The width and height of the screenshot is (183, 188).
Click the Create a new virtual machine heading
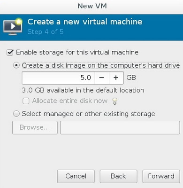click(x=85, y=22)
